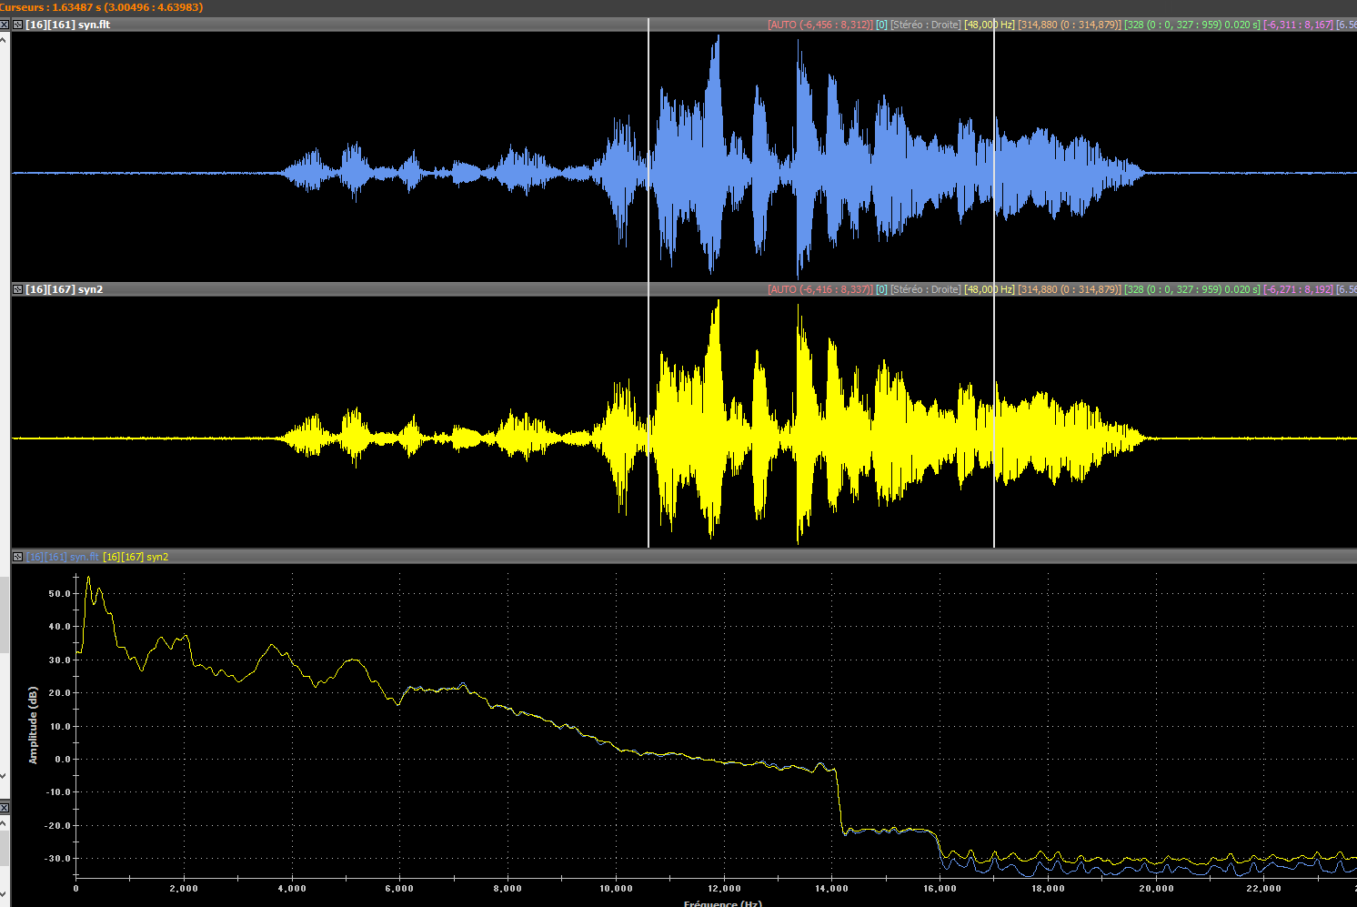The image size is (1357, 907).
Task: Click the syn2 track options icon
Action: pos(17,289)
